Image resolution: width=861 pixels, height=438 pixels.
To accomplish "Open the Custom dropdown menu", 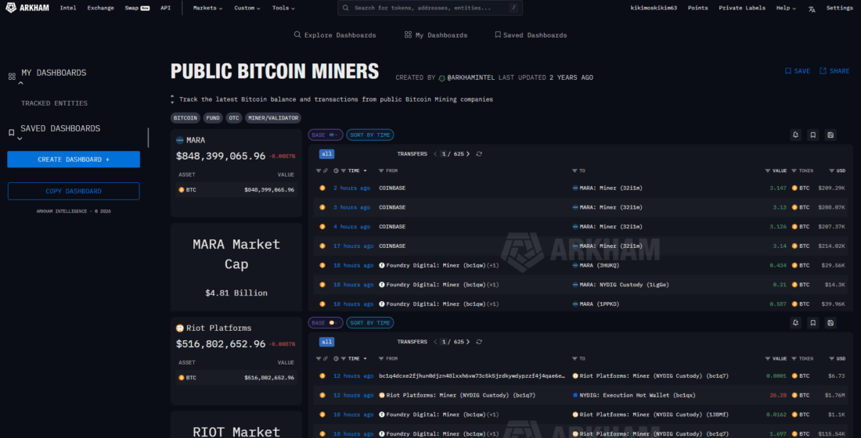I will click(x=247, y=9).
